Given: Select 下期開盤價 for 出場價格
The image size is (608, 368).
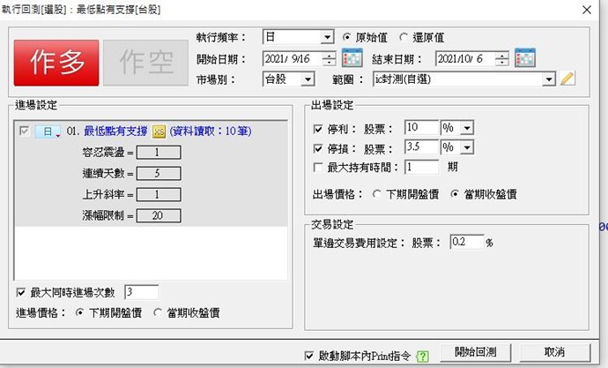Looking at the screenshot, I should pyautogui.click(x=376, y=194).
